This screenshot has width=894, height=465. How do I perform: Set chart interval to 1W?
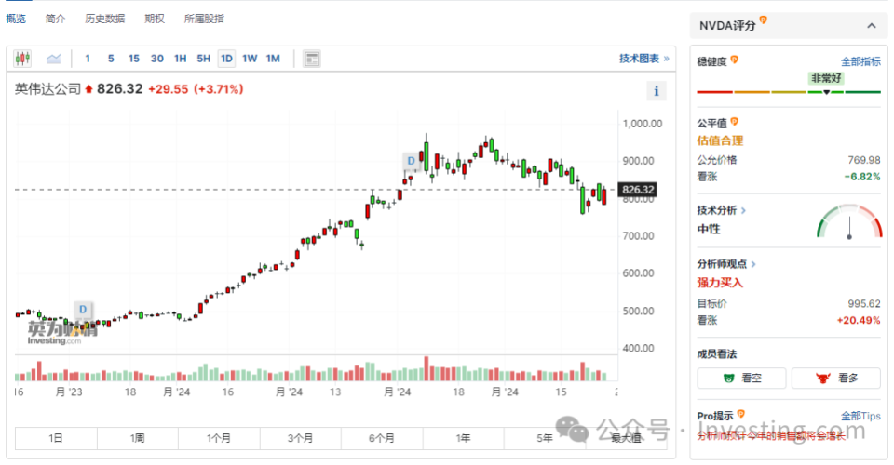pyautogui.click(x=250, y=59)
